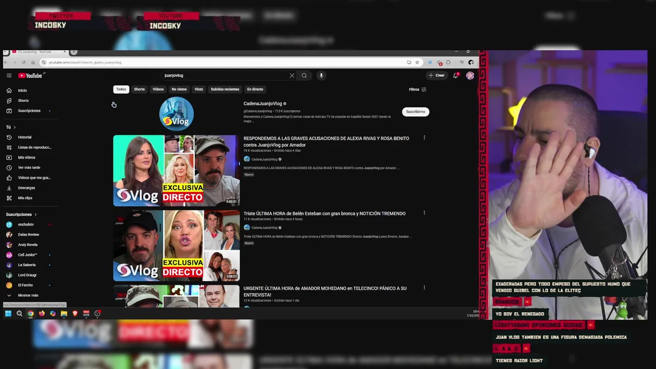This screenshot has width=656, height=369.
Task: Go back in the browser
Action: 6,63
